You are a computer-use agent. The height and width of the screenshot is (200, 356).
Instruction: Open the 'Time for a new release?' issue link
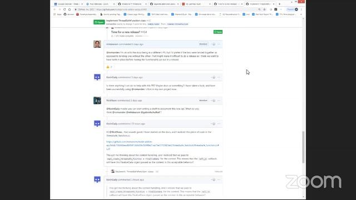[126, 32]
